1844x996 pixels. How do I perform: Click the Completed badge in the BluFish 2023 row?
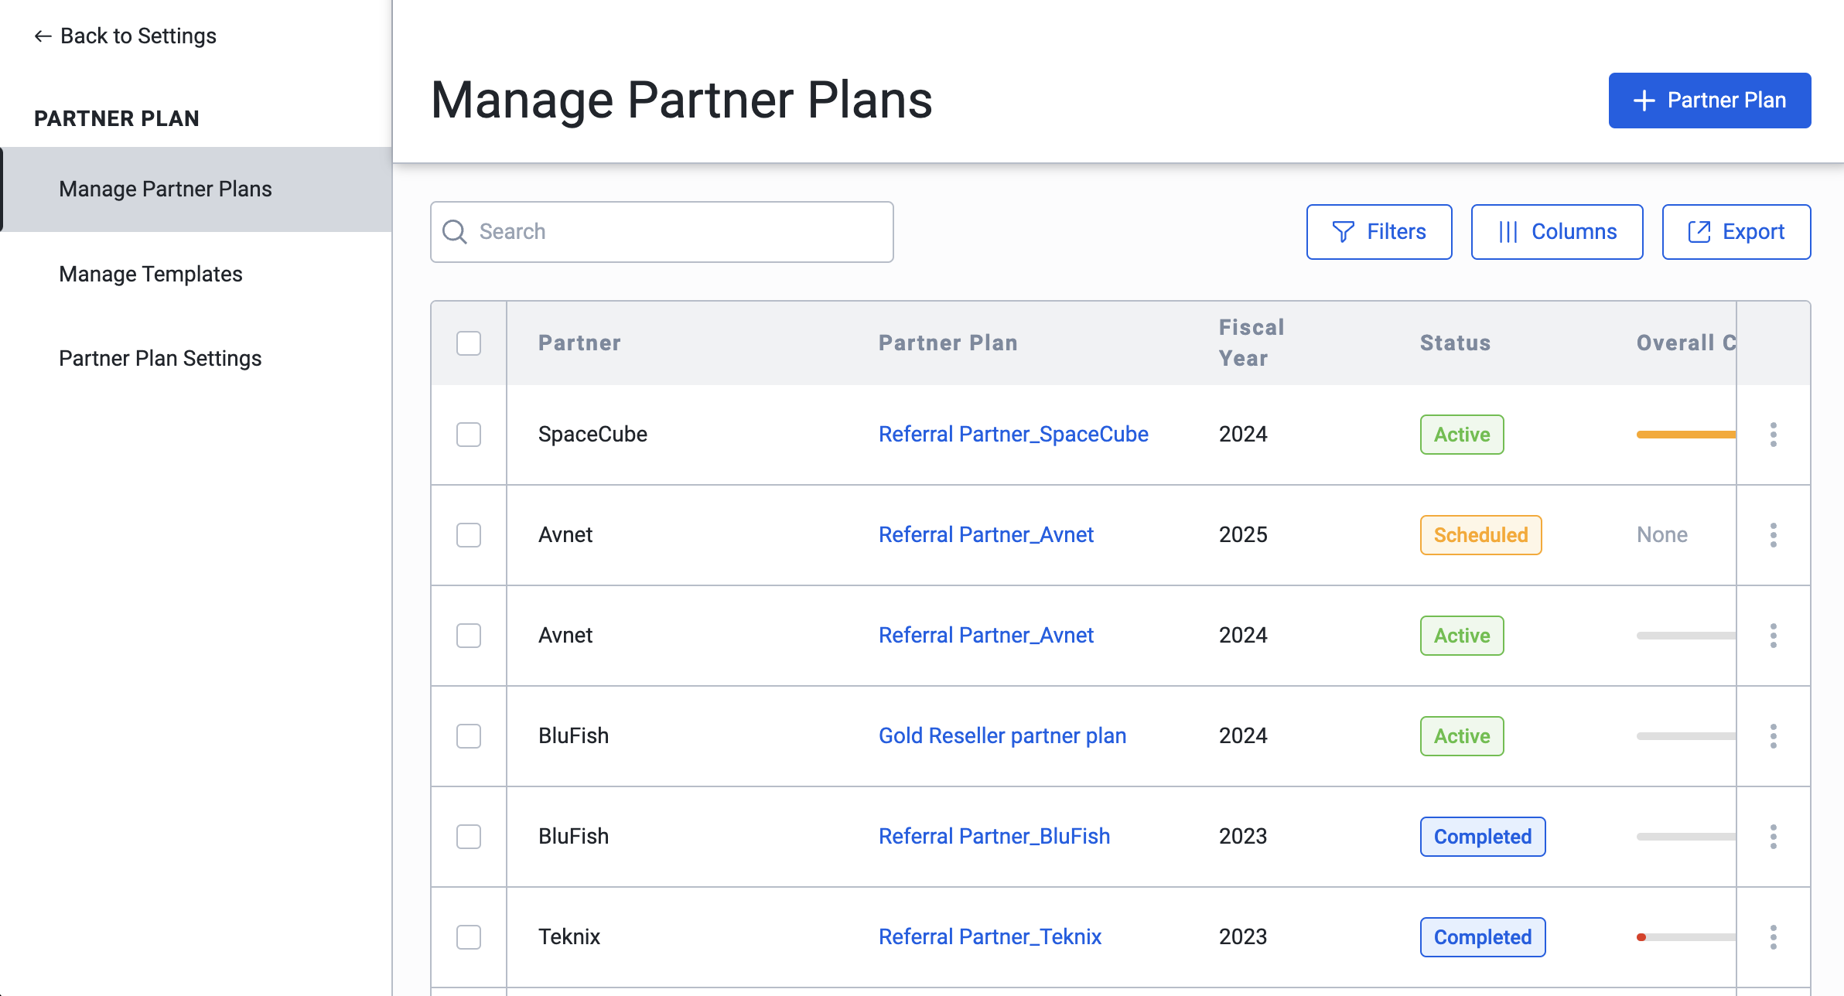(1483, 837)
